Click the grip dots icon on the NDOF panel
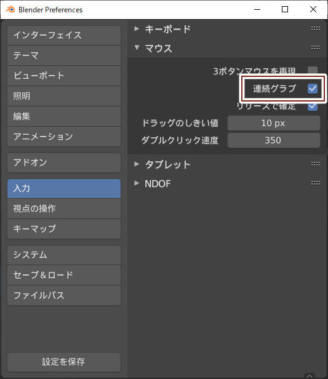The image size is (328, 379). pyautogui.click(x=316, y=183)
